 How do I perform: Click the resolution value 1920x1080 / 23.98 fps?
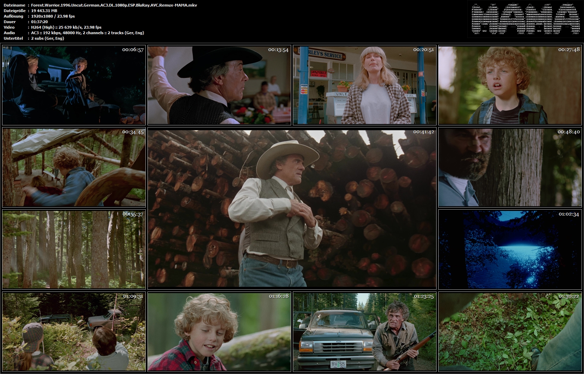(53, 16)
